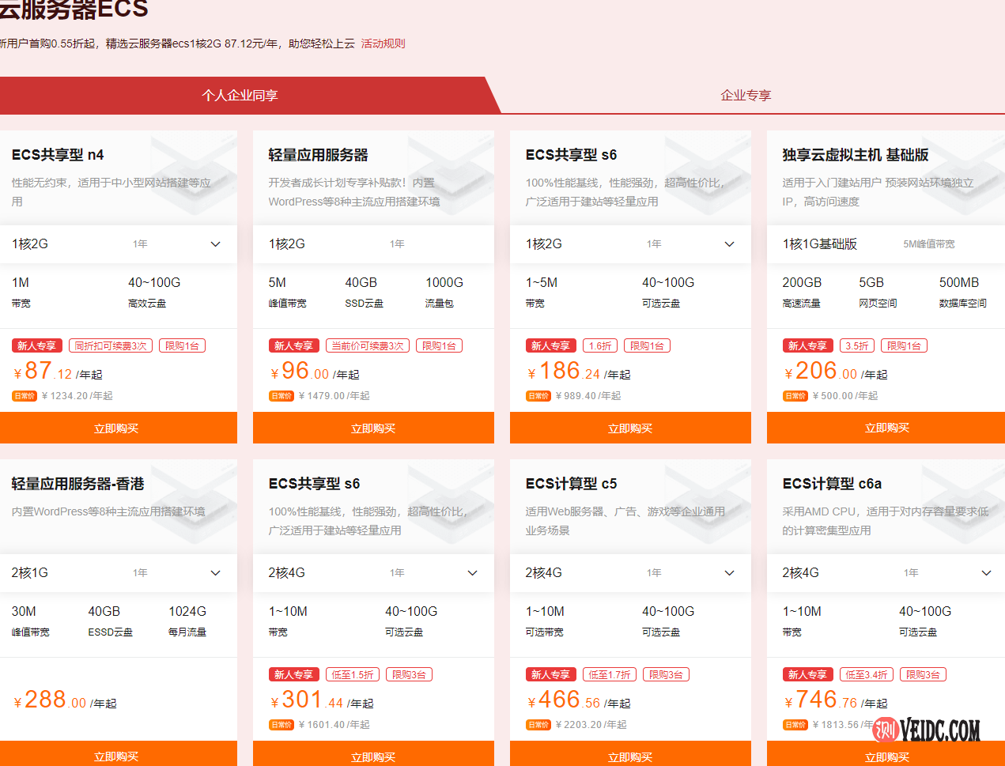Click the 限购3台 badge on ECS计算型 c6a

pyautogui.click(x=924, y=674)
